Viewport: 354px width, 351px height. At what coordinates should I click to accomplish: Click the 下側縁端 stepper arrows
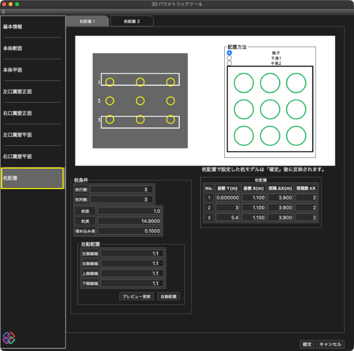pos(161,283)
